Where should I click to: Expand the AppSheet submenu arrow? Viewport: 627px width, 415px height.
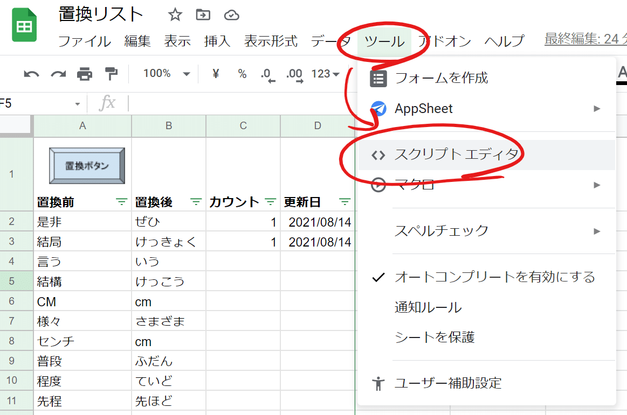coord(597,109)
